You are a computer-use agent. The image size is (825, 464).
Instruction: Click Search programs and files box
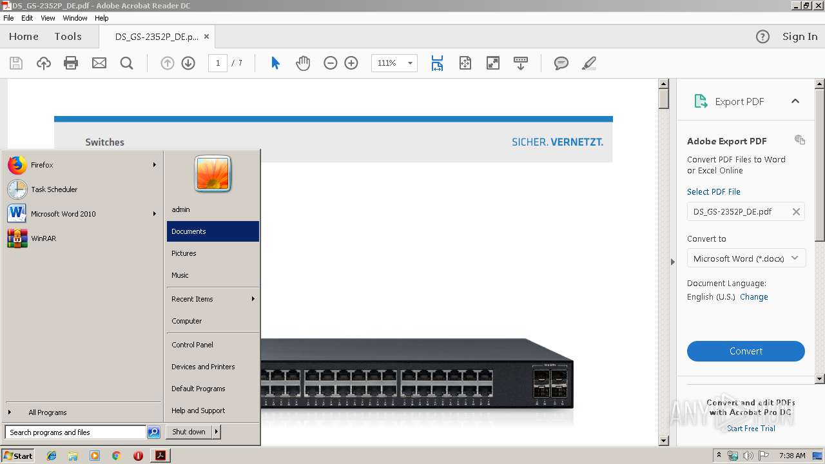tap(75, 432)
